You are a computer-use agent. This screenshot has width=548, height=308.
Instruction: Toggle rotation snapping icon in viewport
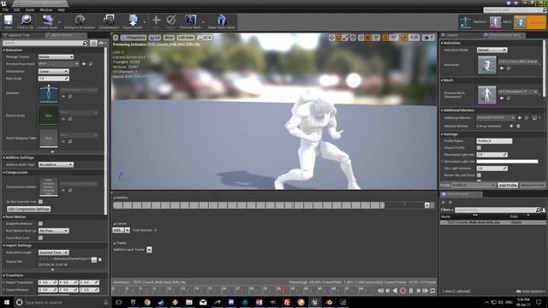click(x=385, y=38)
